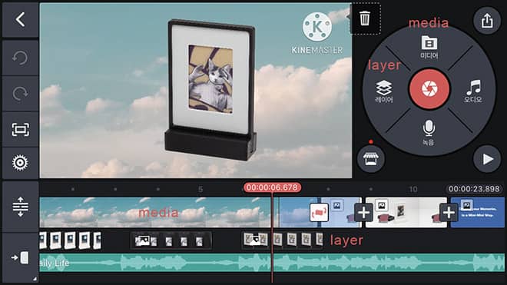This screenshot has height=285, width=507.
Task: Select the white room photo clip in timeline
Action: [406, 212]
